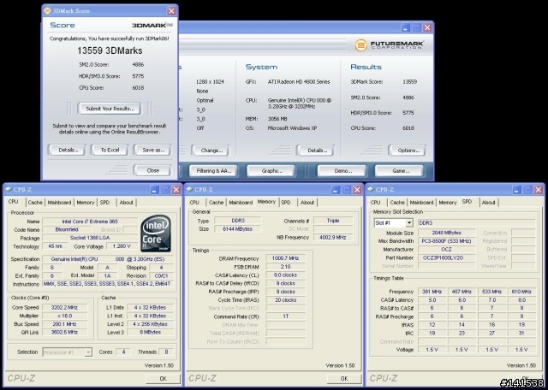This screenshot has width=548, height=390.
Task: Select CPU tab in middle CPU-Z window
Action: click(x=194, y=203)
